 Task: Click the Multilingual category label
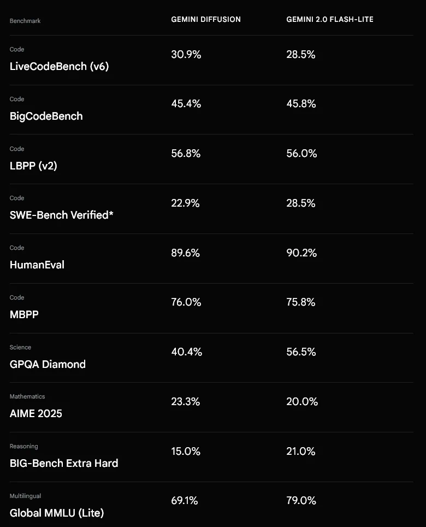coord(25,496)
